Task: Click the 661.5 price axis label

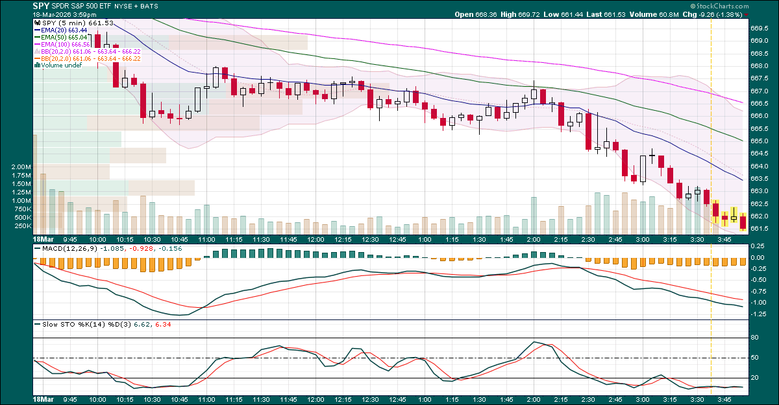Action: (760, 228)
